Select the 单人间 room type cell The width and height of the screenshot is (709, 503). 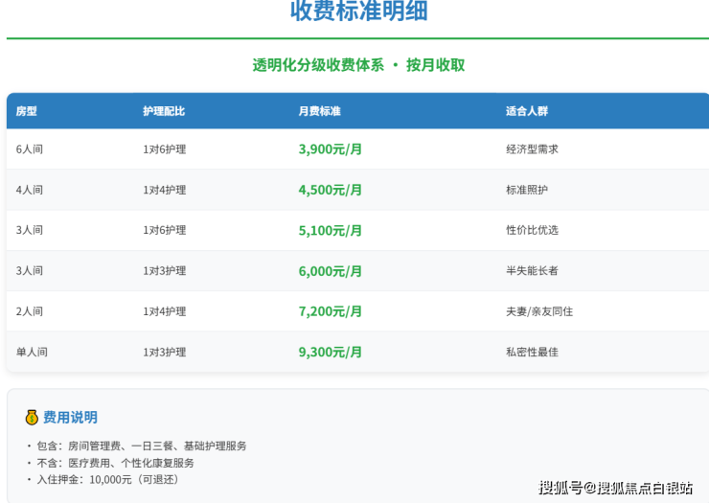32,352
